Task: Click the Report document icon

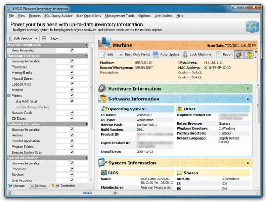Action: click(x=218, y=54)
